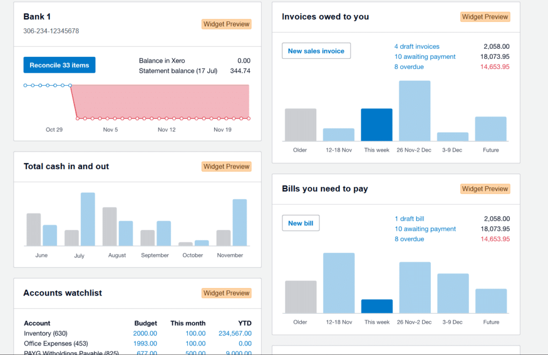This screenshot has width=548, height=355.
Task: Open invoices awaiting payment link
Action: pos(425,56)
